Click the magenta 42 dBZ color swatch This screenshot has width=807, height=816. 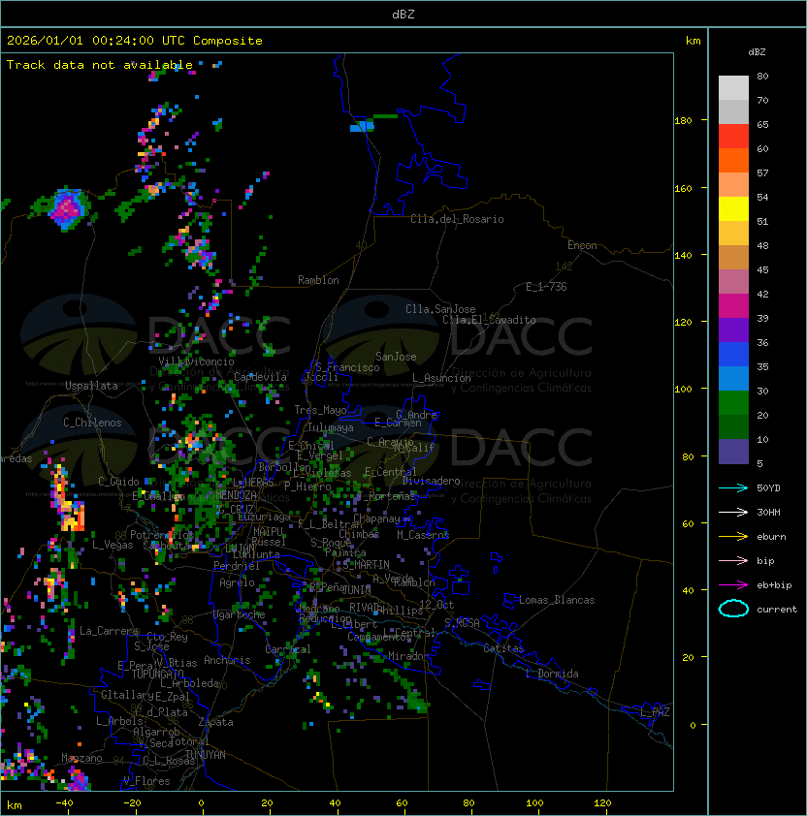point(733,305)
